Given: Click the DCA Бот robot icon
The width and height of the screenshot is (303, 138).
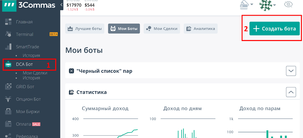Looking at the screenshot, I should pos(8,64).
